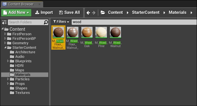
Task: Select the M_Wood_Pine material thumbnail
Action: point(101,32)
